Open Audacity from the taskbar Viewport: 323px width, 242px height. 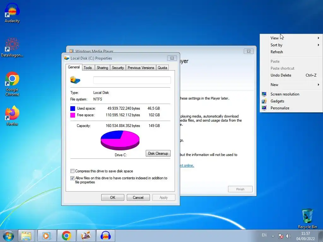105,236
